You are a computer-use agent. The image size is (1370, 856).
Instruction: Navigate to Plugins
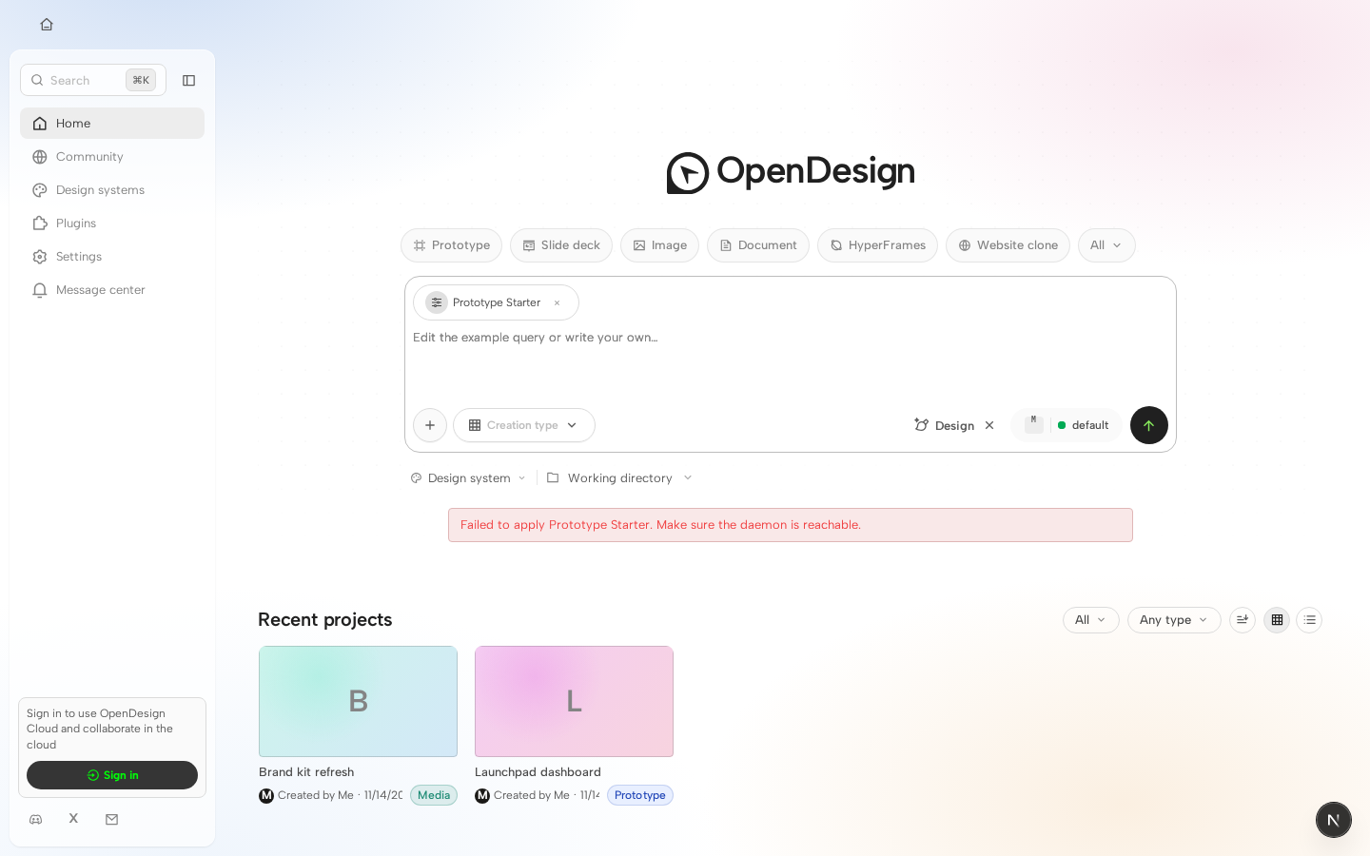click(x=112, y=224)
